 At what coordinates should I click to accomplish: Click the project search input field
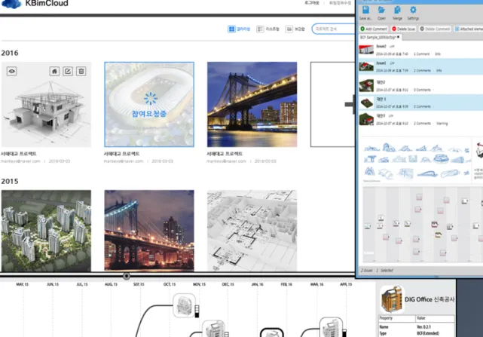coord(334,29)
